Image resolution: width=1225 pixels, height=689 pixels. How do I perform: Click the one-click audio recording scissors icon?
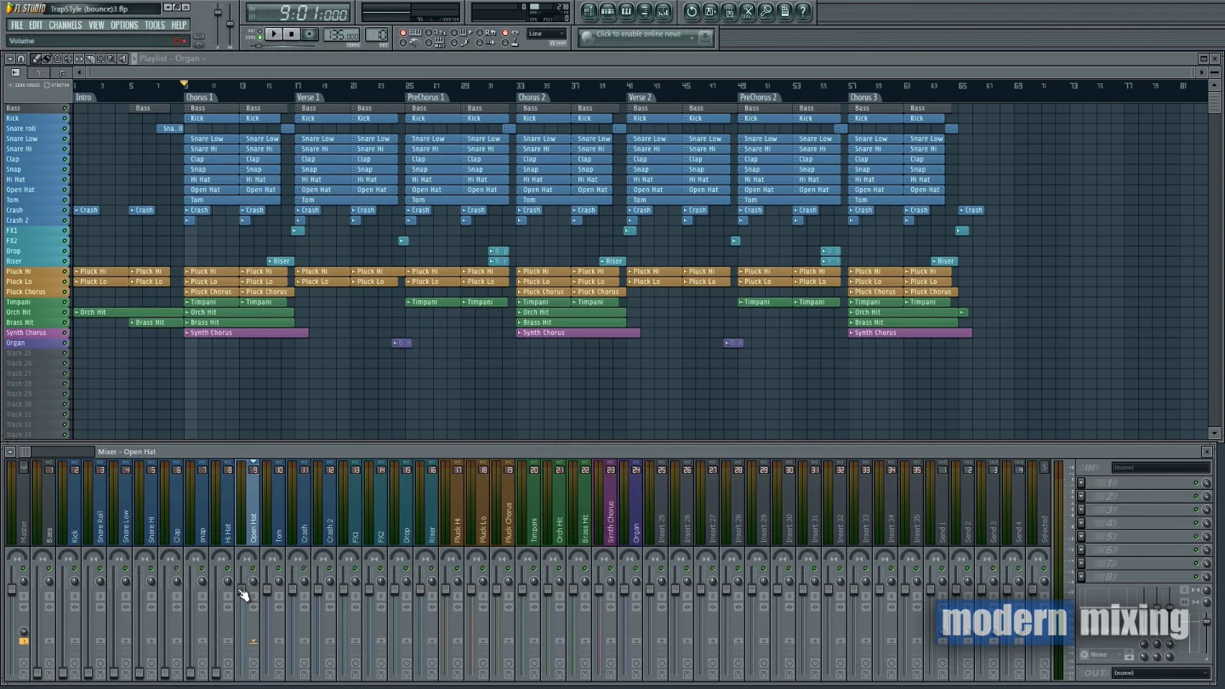point(747,11)
